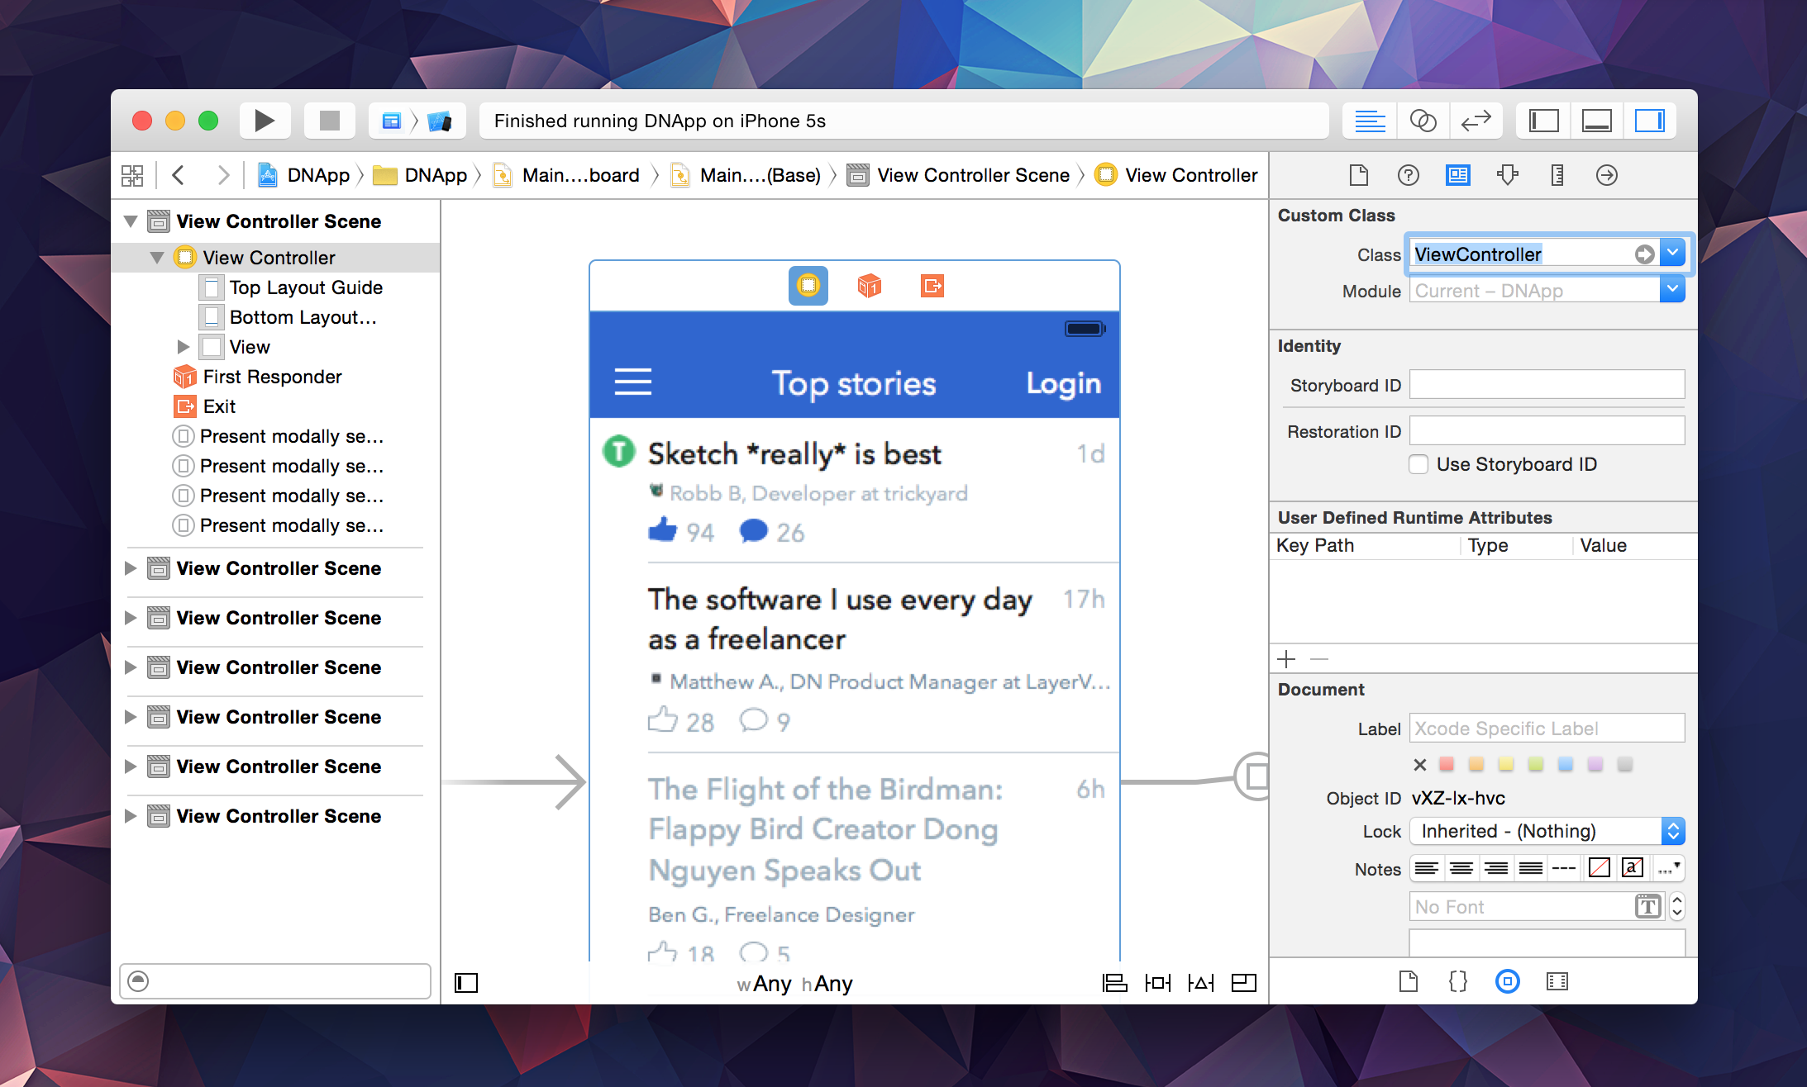
Task: Open the Size inspector tab
Action: pos(1557,175)
